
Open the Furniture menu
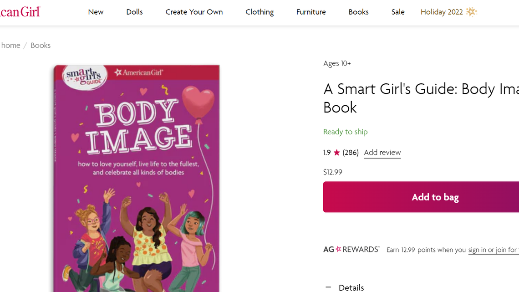pyautogui.click(x=311, y=12)
